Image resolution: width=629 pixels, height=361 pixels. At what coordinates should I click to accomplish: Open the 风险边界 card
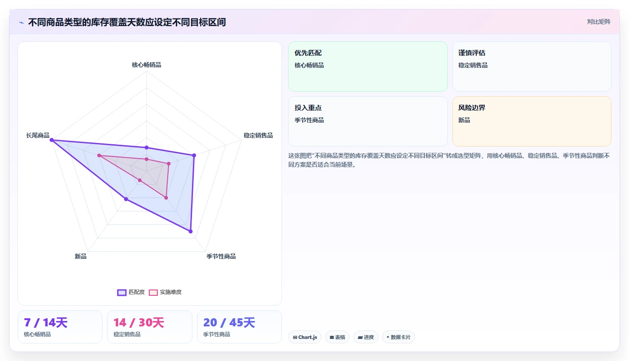(x=531, y=121)
